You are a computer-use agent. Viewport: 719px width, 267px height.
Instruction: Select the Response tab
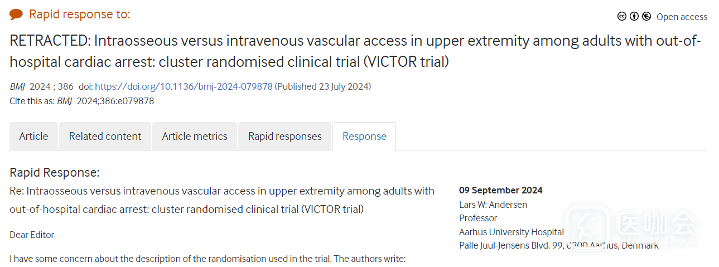[364, 137]
